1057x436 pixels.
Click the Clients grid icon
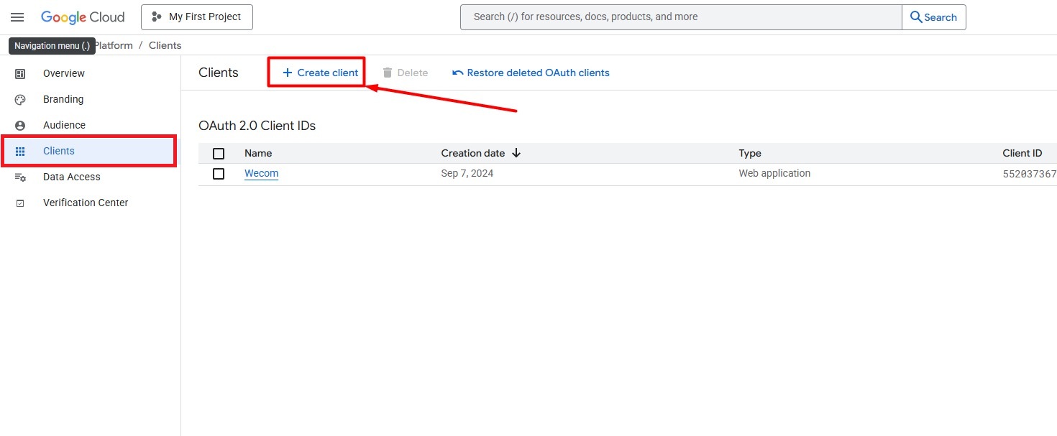[20, 152]
